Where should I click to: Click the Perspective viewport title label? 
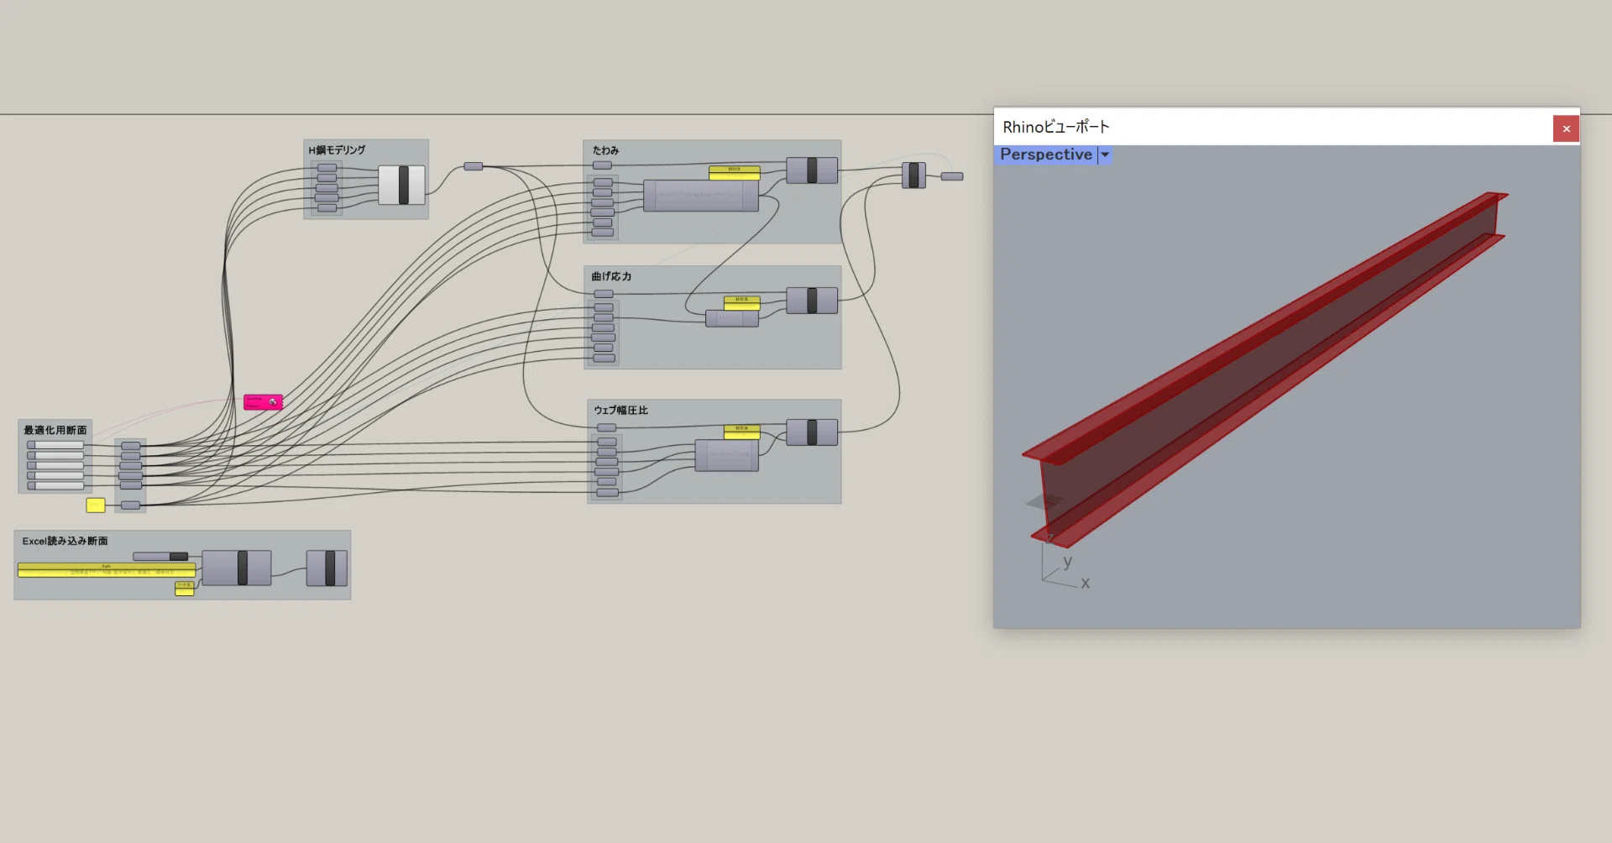[1046, 154]
